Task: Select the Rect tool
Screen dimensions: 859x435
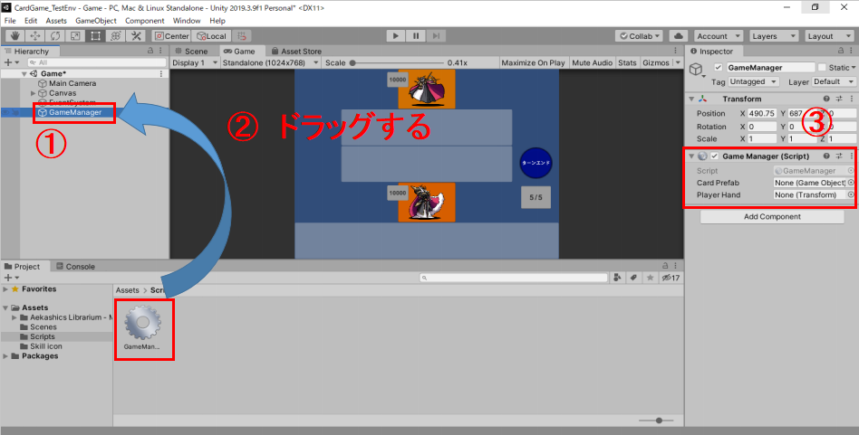Action: [x=95, y=36]
